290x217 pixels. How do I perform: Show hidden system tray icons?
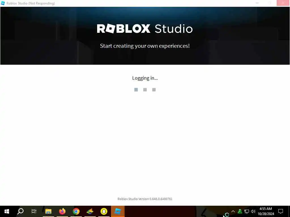233,211
